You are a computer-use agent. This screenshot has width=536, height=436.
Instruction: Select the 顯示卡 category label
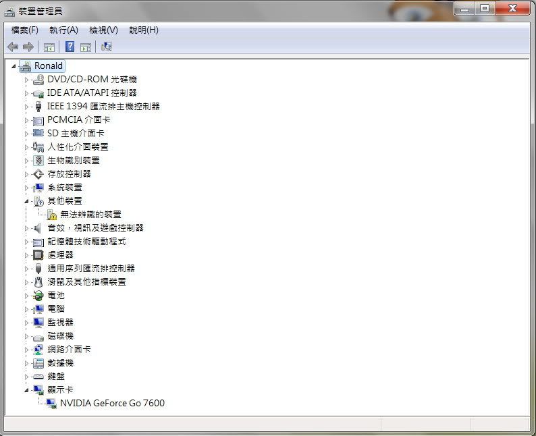point(60,390)
